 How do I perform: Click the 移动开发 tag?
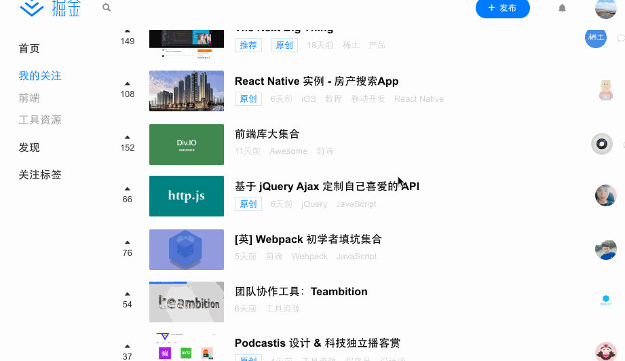pyautogui.click(x=368, y=99)
